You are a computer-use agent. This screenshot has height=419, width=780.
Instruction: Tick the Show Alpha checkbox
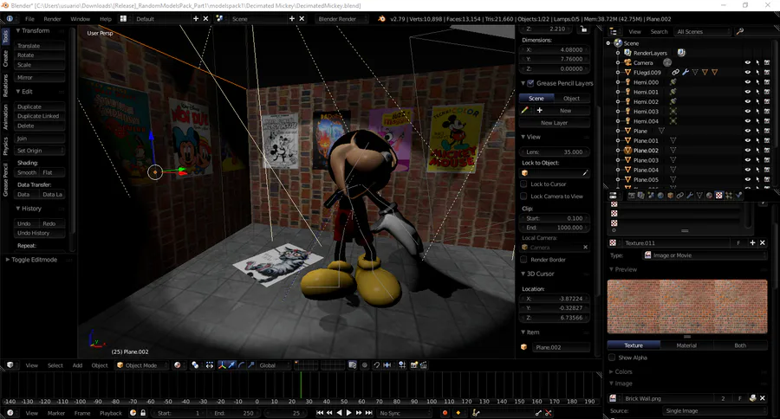click(612, 358)
